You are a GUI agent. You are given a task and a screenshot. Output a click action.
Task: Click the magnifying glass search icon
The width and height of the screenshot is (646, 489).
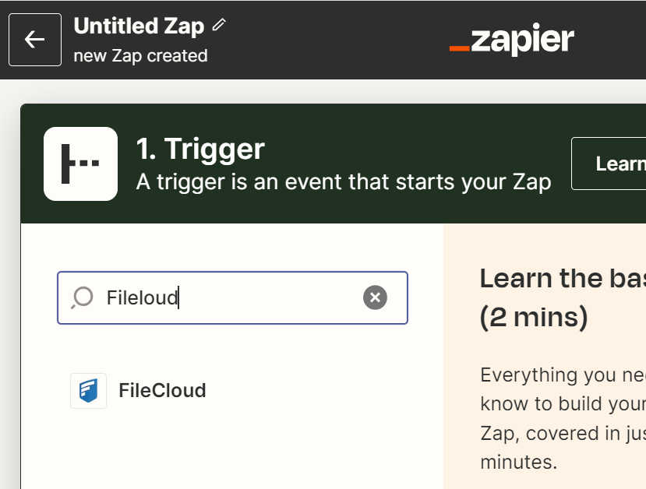click(x=81, y=297)
